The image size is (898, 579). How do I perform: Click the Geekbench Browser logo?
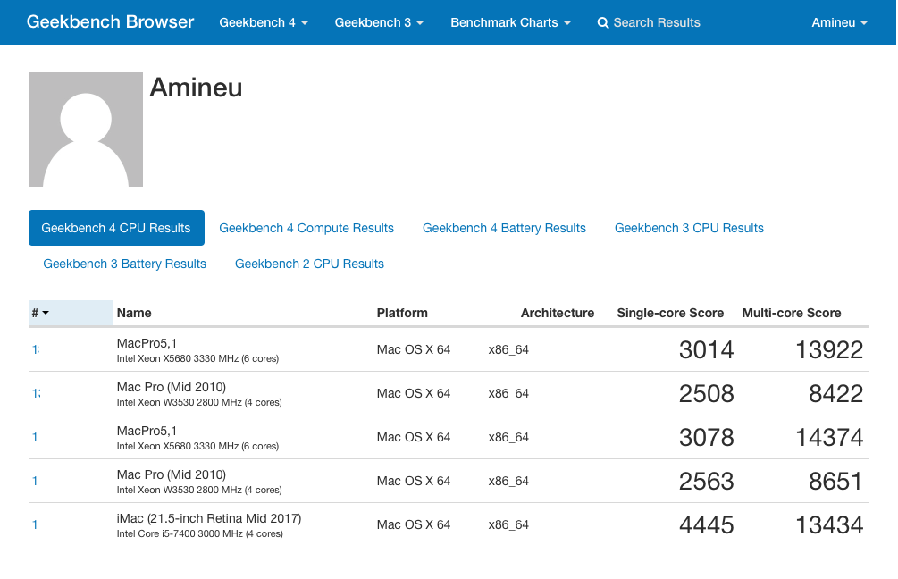click(x=110, y=21)
